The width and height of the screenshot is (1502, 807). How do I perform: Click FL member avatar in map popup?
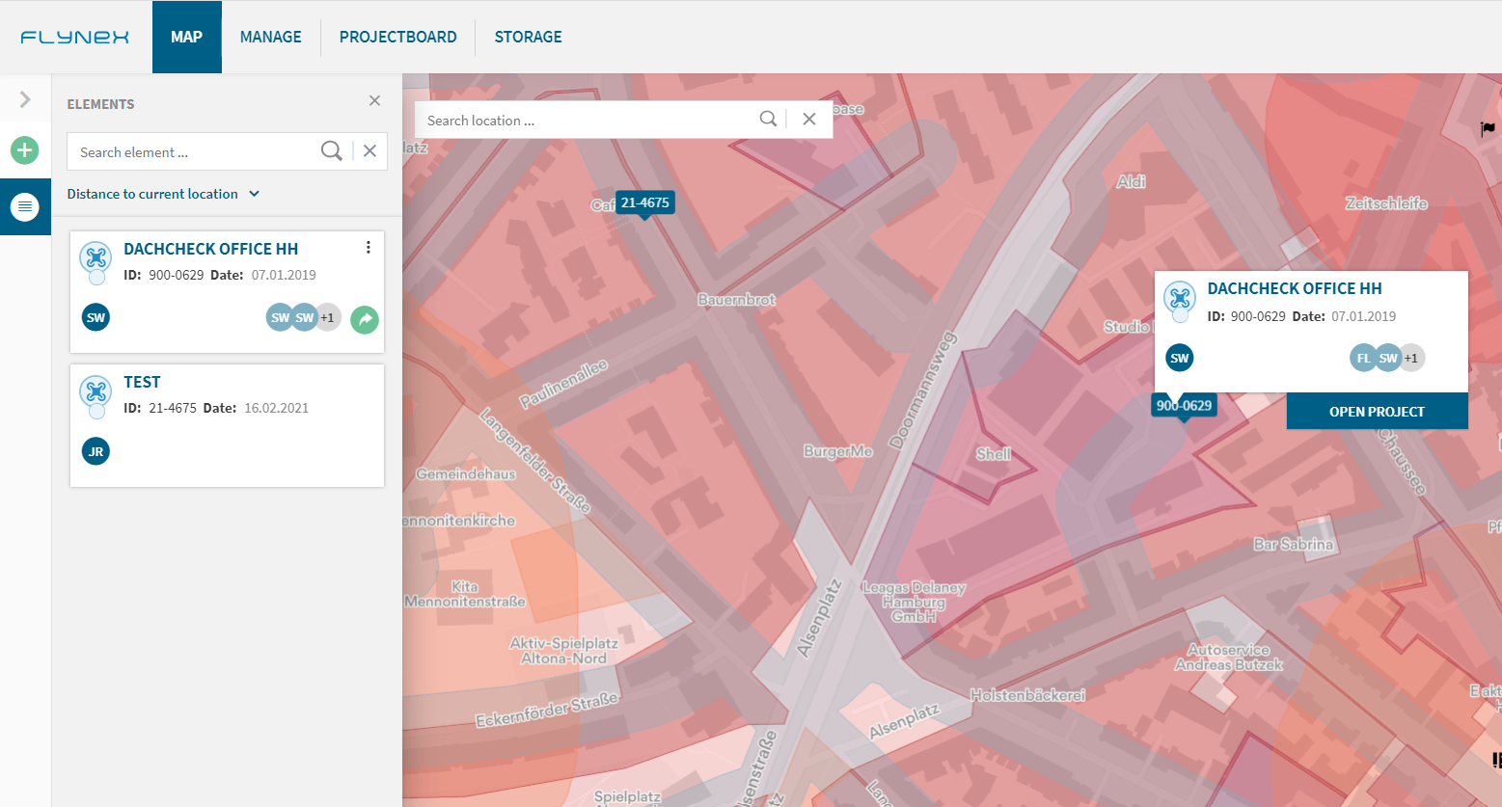coord(1363,358)
